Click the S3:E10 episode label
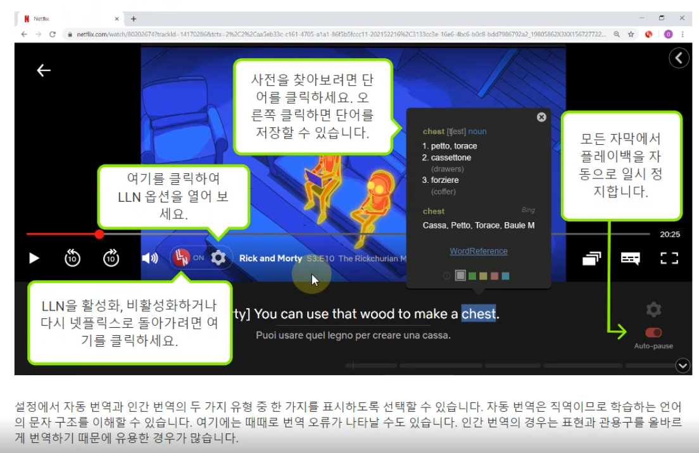The height and width of the screenshot is (453, 699). 320,258
